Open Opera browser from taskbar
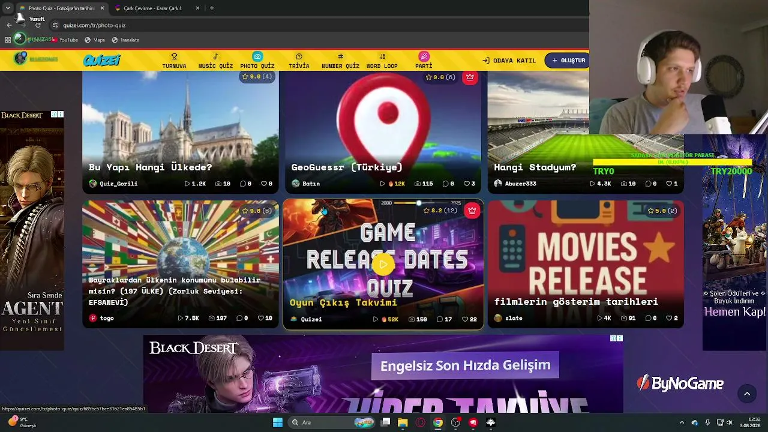Viewport: 768px width, 432px height. coord(421,422)
